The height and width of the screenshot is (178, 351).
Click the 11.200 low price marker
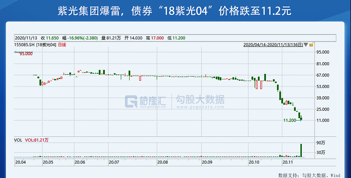(x=290, y=121)
